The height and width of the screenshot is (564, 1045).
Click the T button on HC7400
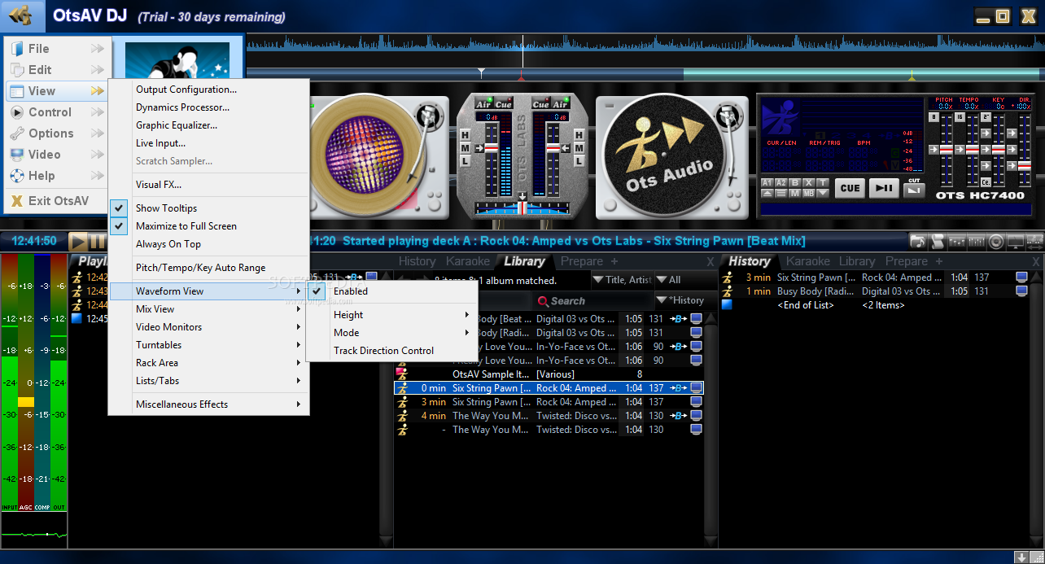click(x=823, y=183)
